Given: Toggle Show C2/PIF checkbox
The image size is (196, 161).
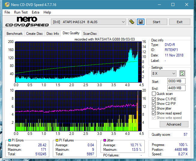Looking at the screenshot, I should coord(154,103).
